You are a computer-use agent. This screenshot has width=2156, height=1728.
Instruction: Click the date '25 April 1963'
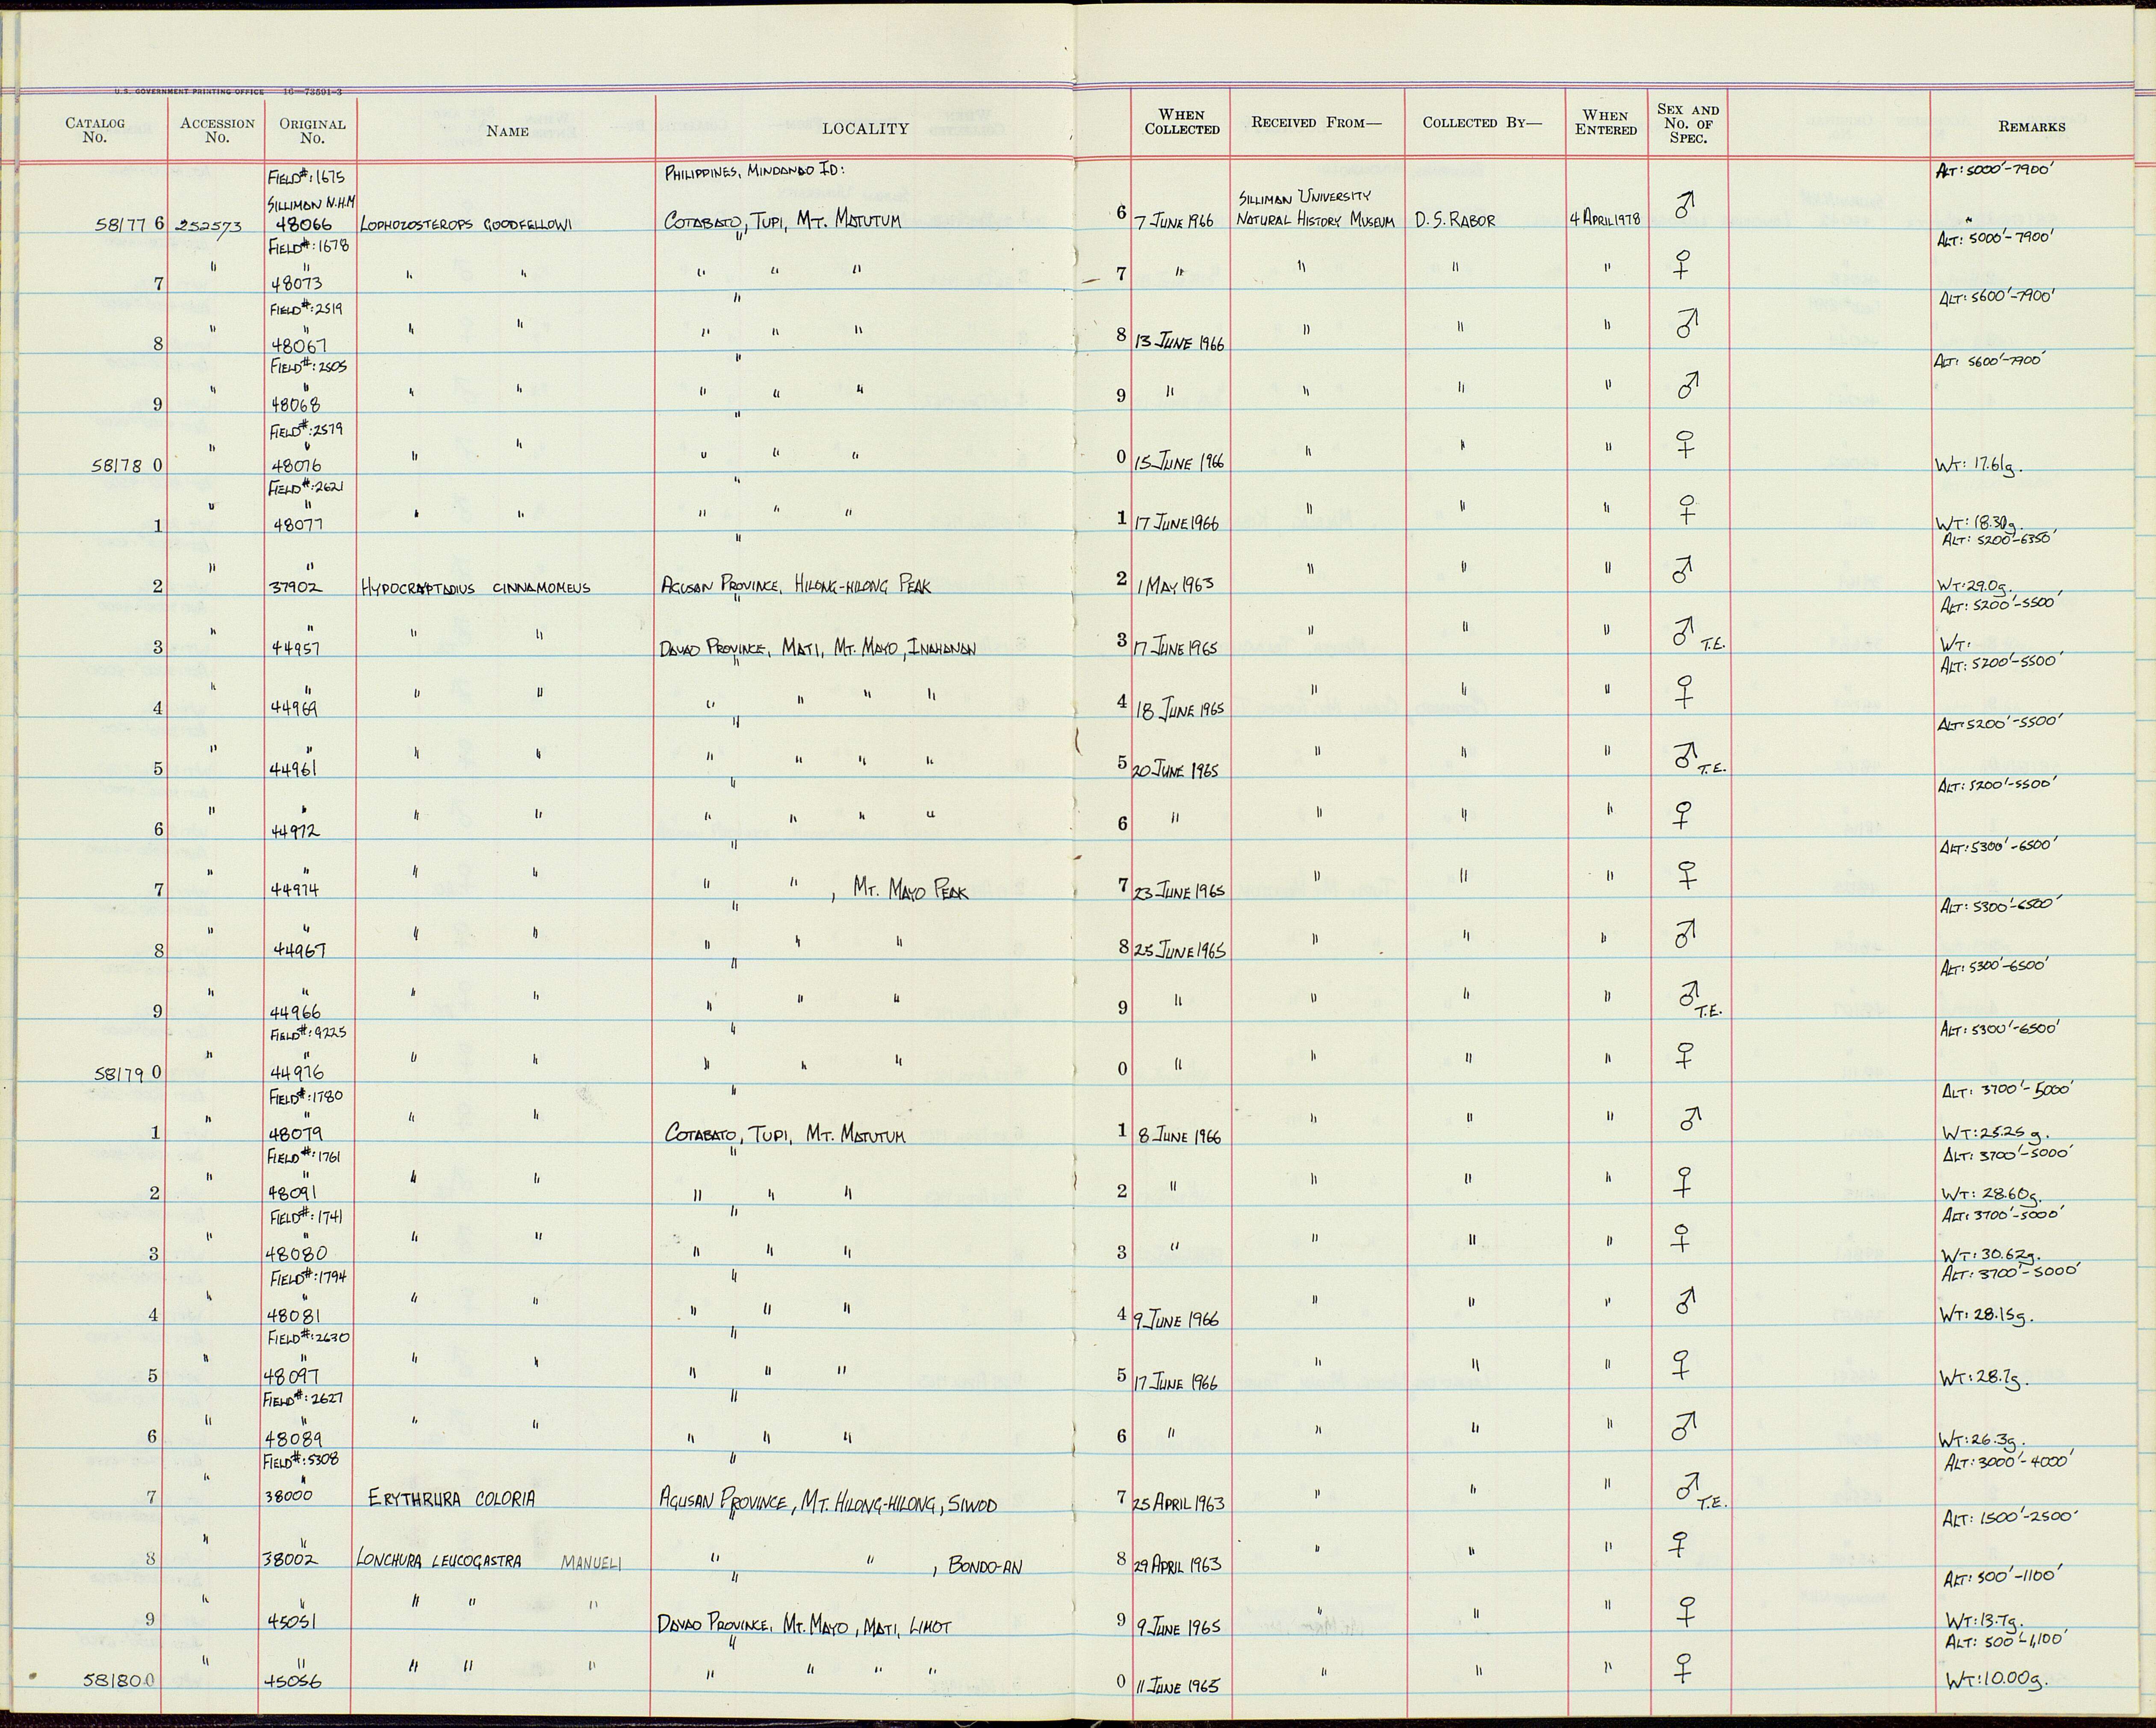pyautogui.click(x=1178, y=1502)
